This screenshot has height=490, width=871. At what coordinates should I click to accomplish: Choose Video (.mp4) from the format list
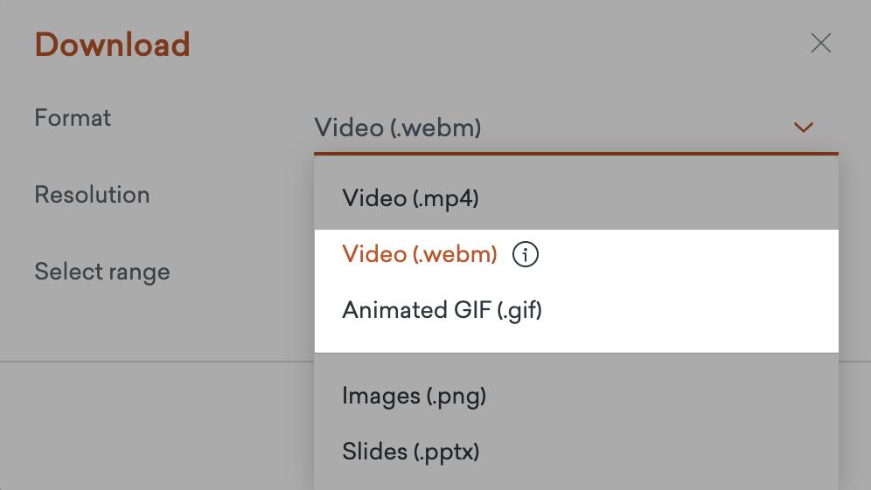(x=576, y=198)
